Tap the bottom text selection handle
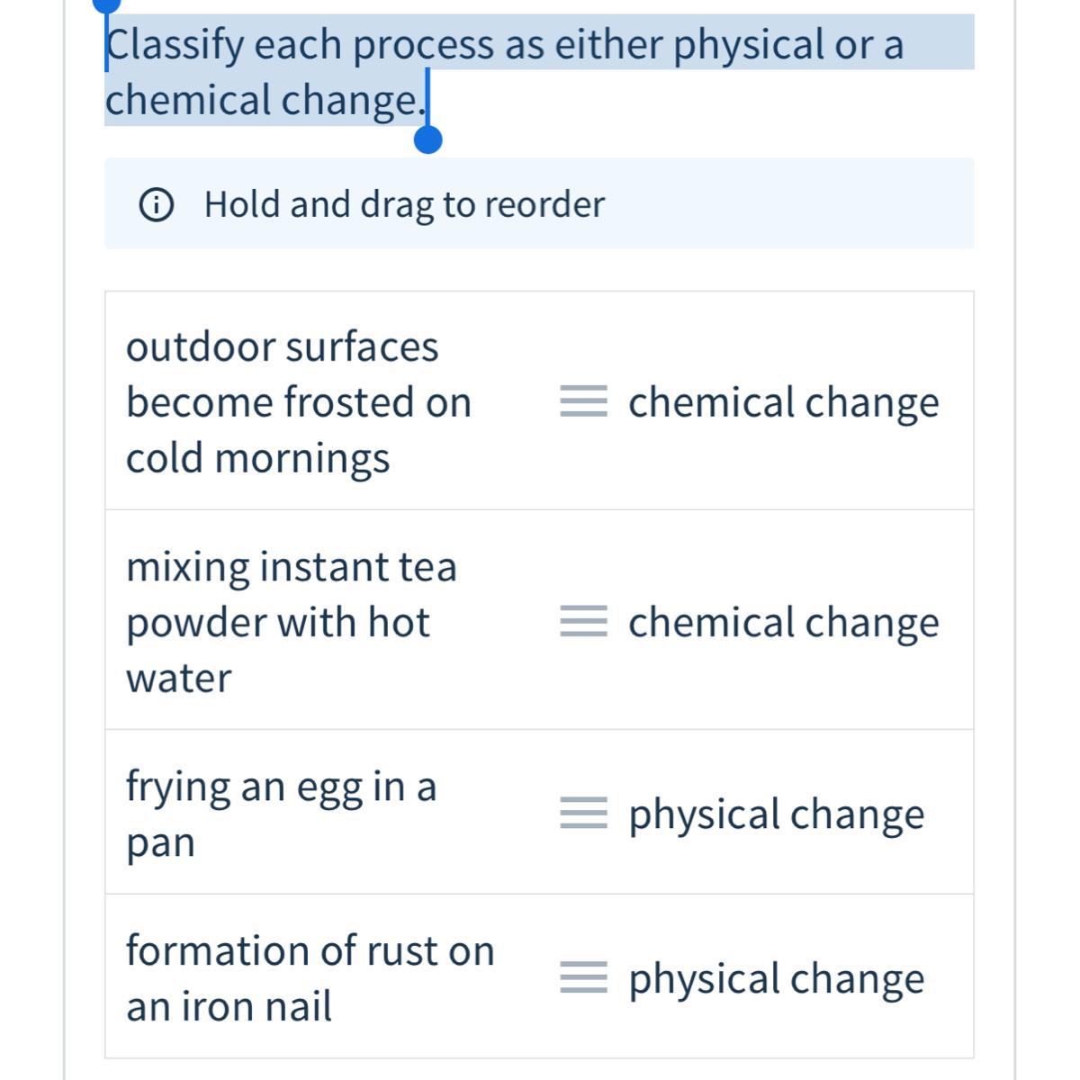 tap(427, 139)
